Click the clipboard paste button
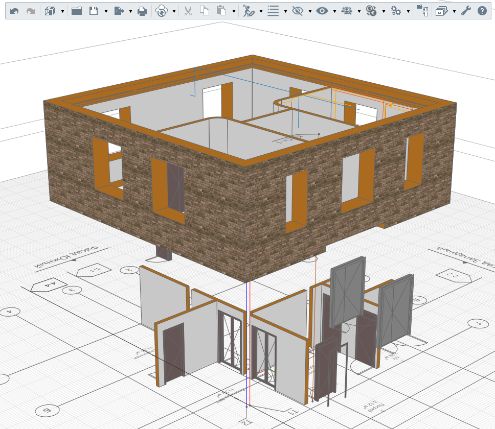 click(221, 11)
